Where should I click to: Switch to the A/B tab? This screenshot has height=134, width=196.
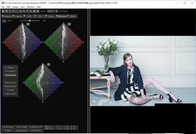[29, 16]
